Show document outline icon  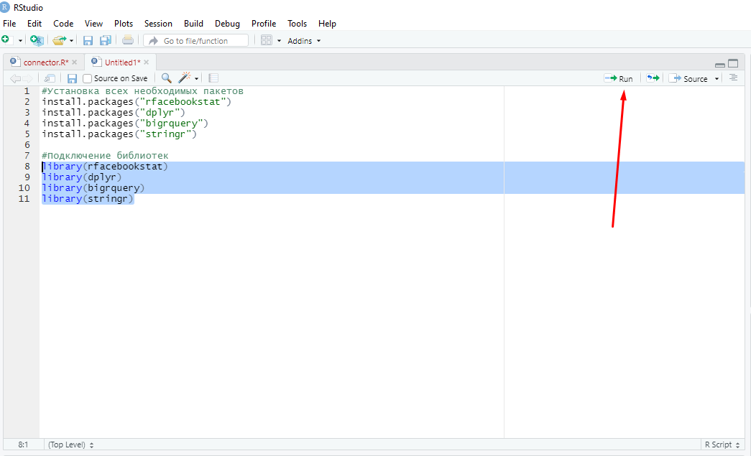733,78
